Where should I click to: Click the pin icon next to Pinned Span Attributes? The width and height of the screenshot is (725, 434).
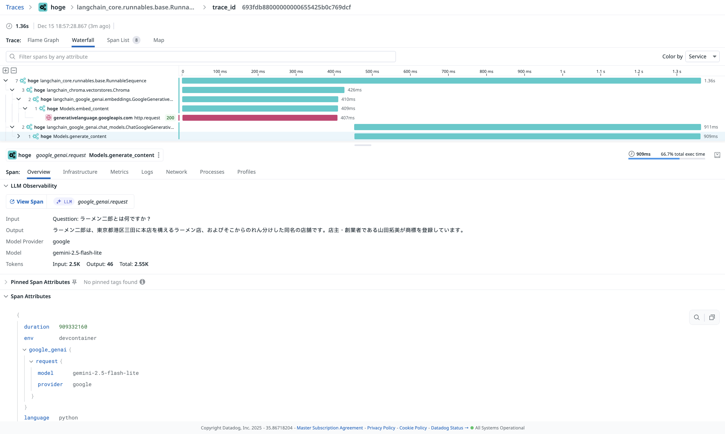[74, 282]
